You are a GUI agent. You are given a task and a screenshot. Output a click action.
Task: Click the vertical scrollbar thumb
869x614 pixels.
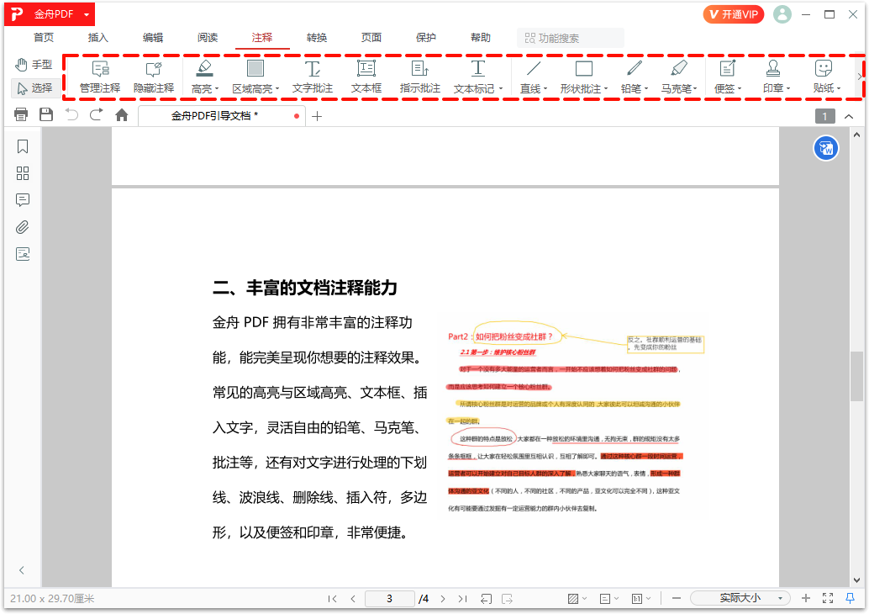click(856, 376)
